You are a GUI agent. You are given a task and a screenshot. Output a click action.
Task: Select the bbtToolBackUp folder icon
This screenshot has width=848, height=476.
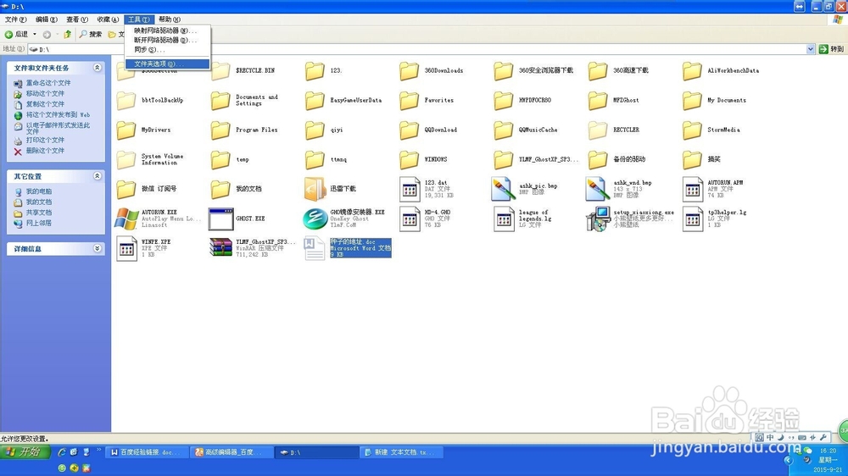[x=126, y=101]
